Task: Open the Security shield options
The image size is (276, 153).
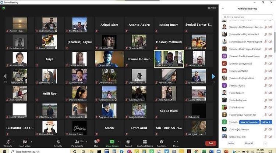Action: coord(58,142)
